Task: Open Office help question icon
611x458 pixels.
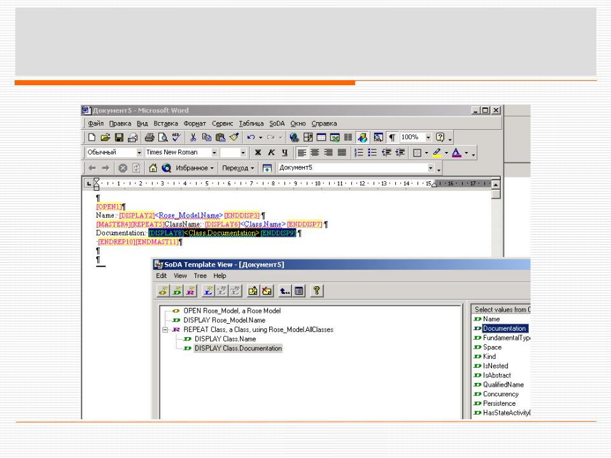Action: tap(440, 137)
